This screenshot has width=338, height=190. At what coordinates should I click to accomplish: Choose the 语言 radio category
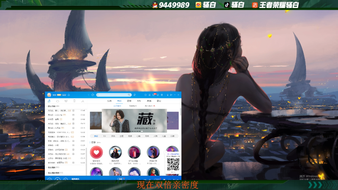click(113, 136)
